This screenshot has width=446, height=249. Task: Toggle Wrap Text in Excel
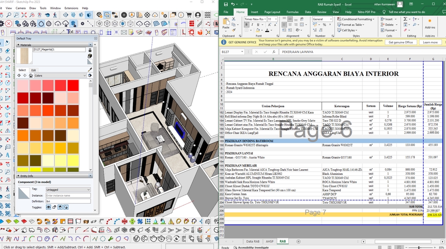[x=302, y=19]
